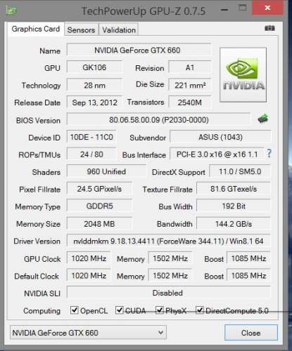Image resolution: width=292 pixels, height=351 pixels.
Task: Click the NVIDIA vendor logo
Action: (x=243, y=74)
